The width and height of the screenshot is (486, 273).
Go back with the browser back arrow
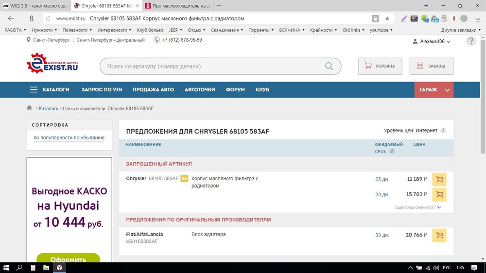(11, 18)
